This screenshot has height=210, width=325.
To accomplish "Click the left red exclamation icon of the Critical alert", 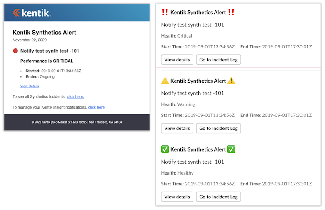I will click(165, 12).
